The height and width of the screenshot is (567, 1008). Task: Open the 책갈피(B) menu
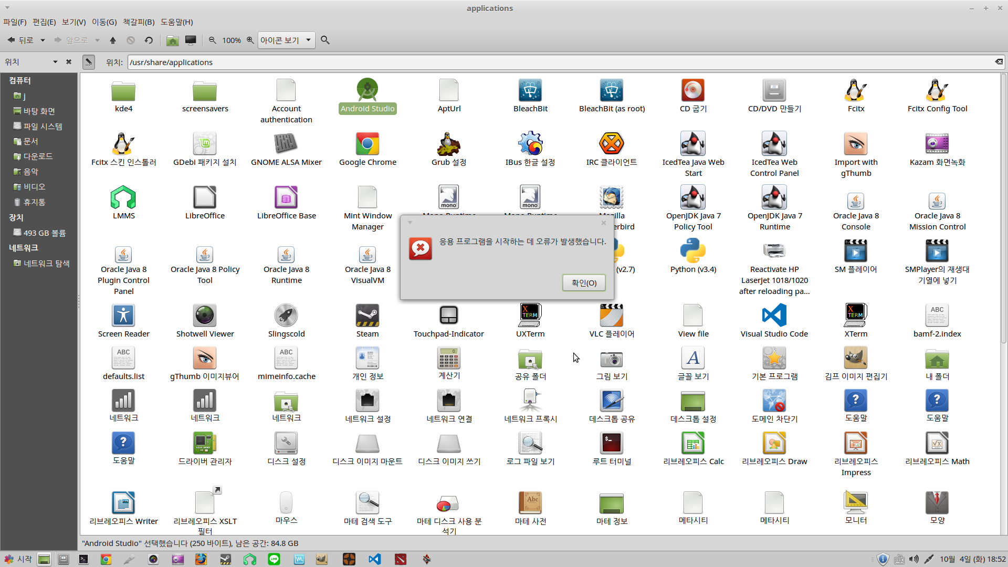point(139,22)
